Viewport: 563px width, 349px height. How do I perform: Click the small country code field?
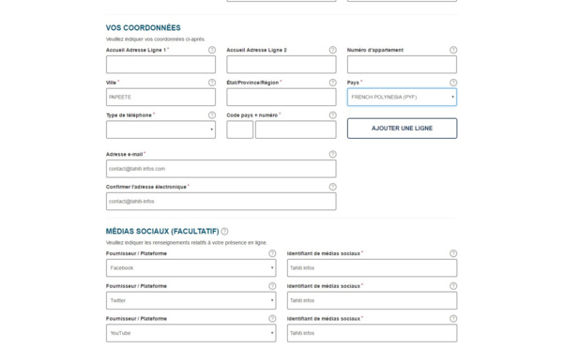click(240, 129)
